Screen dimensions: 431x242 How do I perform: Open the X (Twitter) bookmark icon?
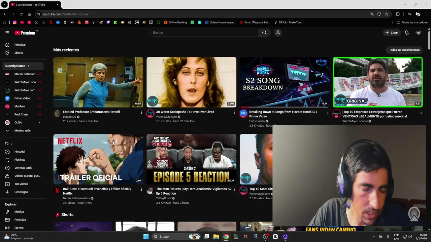(x=36, y=23)
